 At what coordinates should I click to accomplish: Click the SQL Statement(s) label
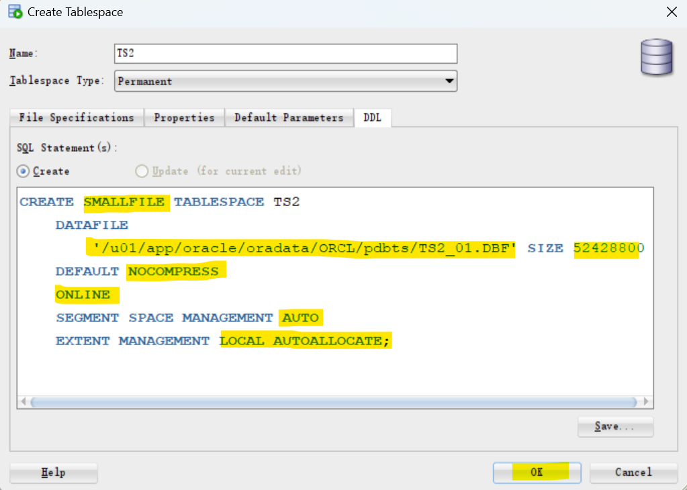(67, 148)
